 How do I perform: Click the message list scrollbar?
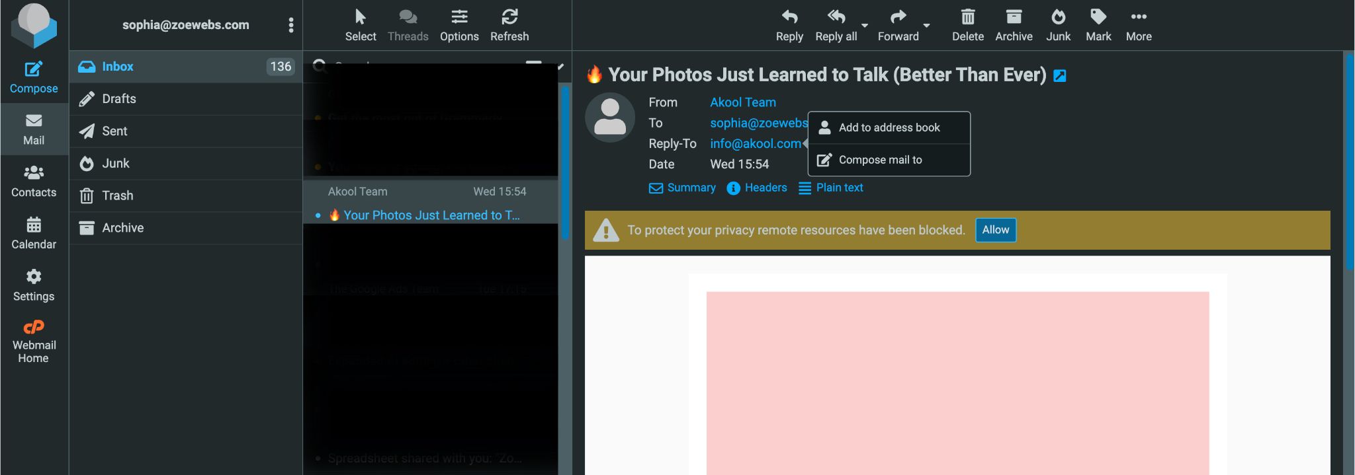point(565,162)
